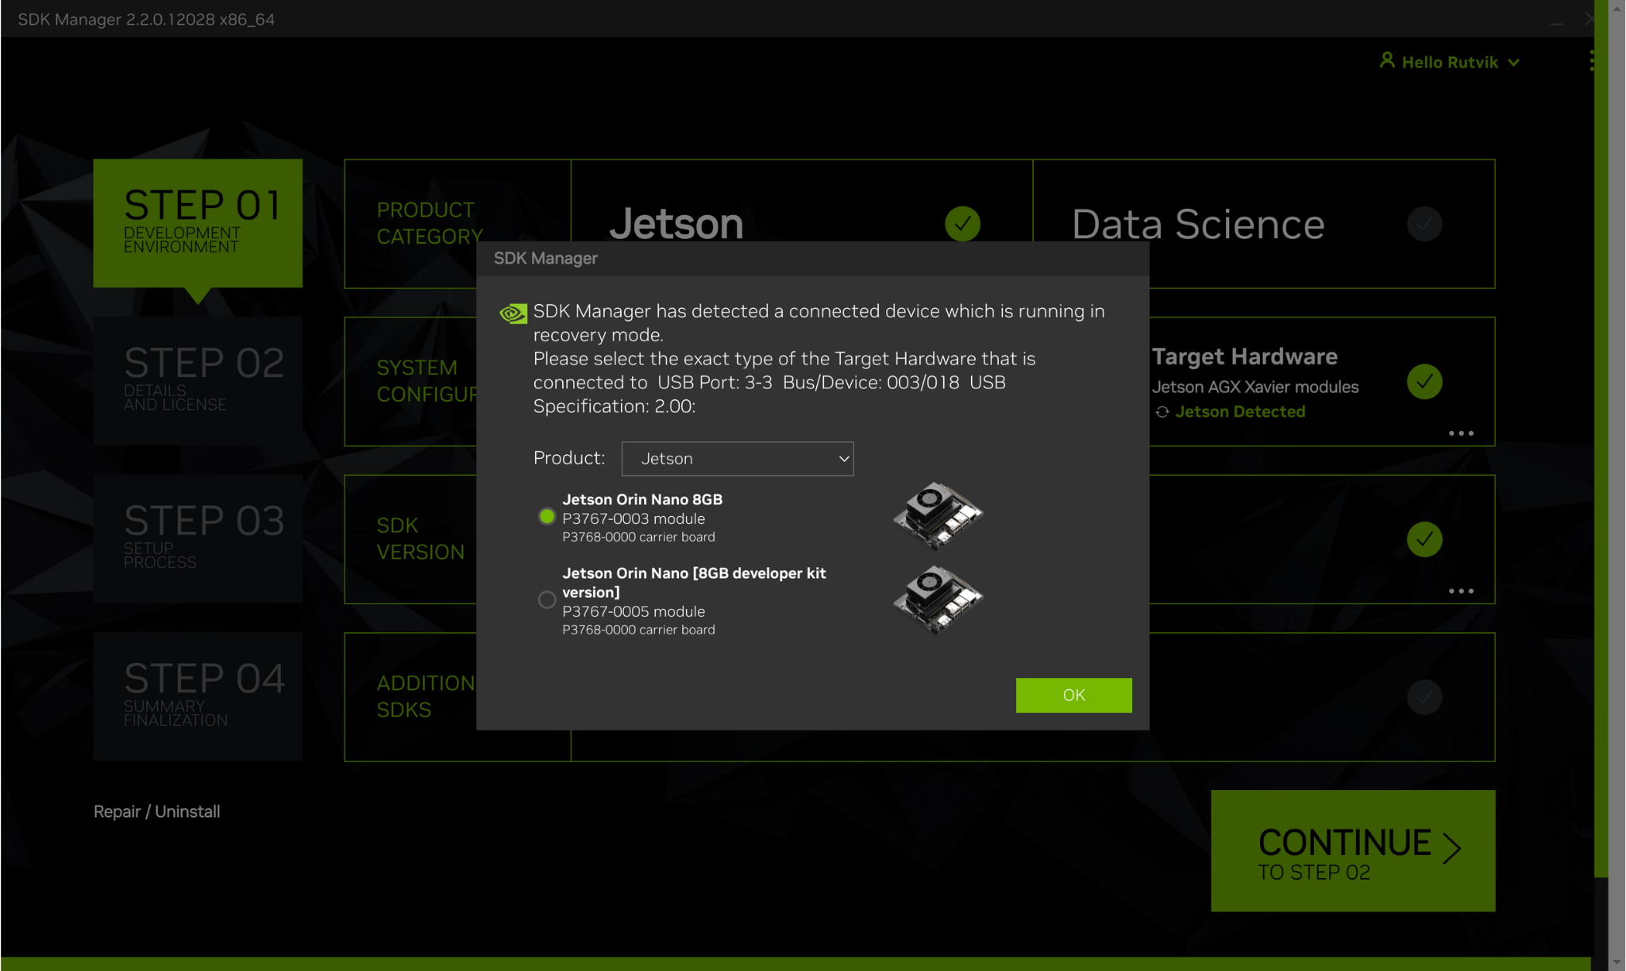The width and height of the screenshot is (1626, 971).
Task: Open Target Hardware three-dot options
Action: pos(1461,433)
